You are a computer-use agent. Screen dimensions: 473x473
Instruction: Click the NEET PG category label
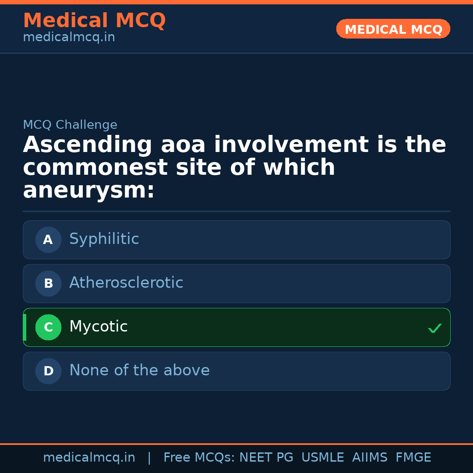[x=266, y=457]
